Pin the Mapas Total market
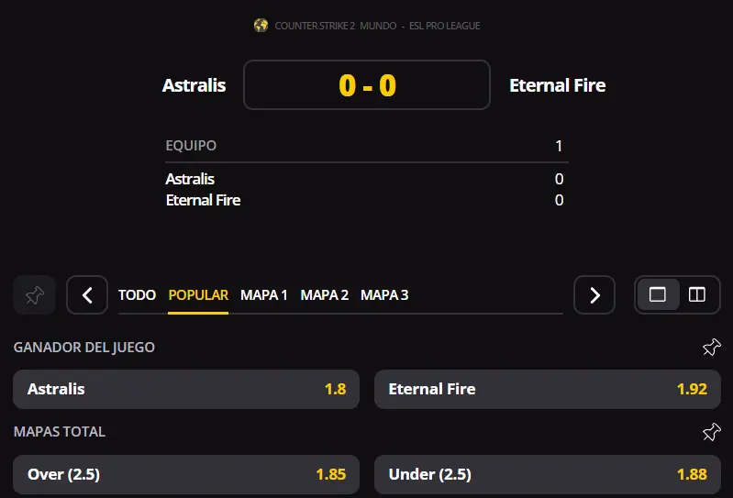The height and width of the screenshot is (498, 733). coord(712,432)
